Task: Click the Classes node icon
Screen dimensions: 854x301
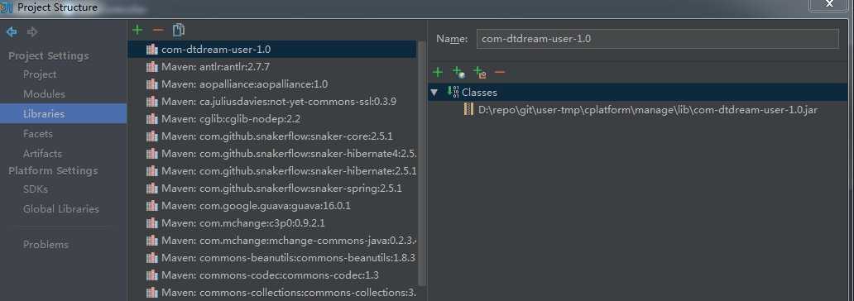Action: click(x=453, y=92)
